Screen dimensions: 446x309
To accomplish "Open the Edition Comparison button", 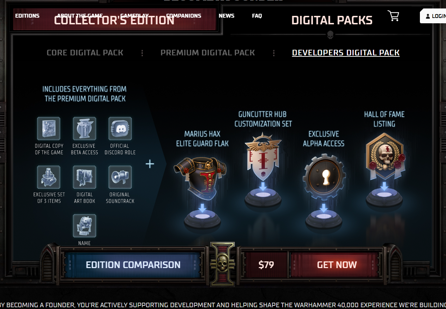I will coord(133,265).
